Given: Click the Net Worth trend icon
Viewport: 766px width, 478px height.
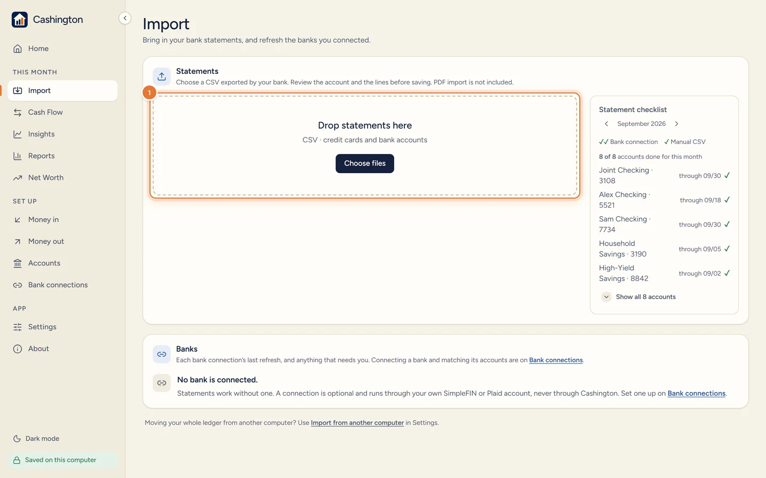Looking at the screenshot, I should (x=18, y=177).
